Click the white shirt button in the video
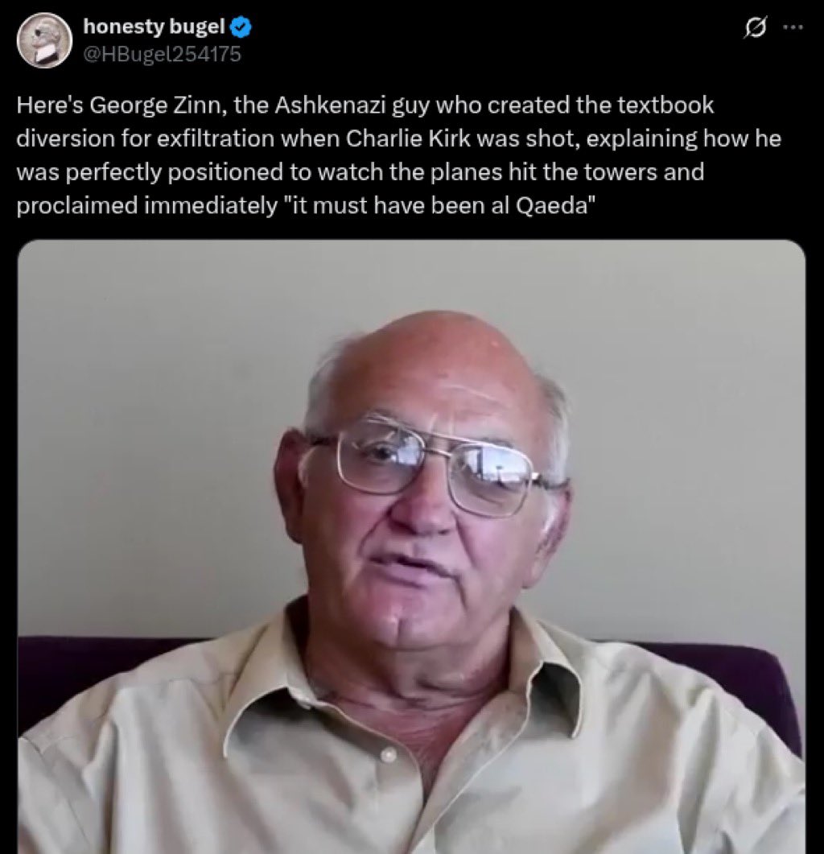The width and height of the screenshot is (824, 854). click(388, 755)
